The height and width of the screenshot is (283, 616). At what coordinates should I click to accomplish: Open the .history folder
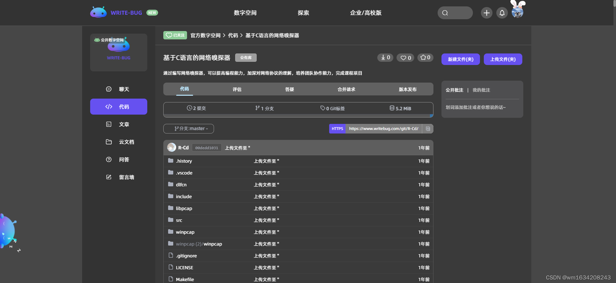click(x=184, y=161)
